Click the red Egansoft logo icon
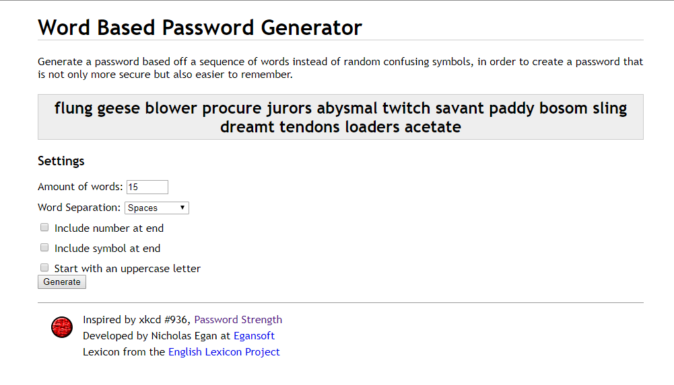 pos(61,327)
